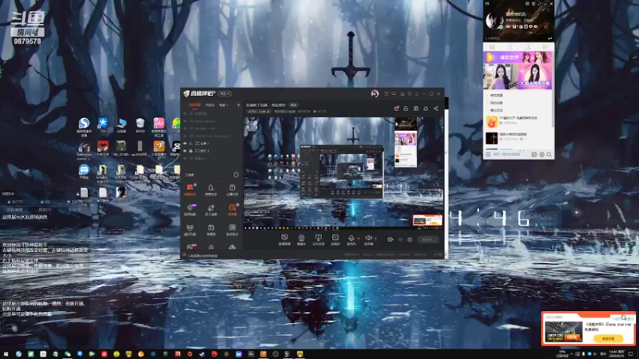Open the stream category selector with pencil icon
Image resolution: width=639 pixels, height=359 pixels.
pyautogui.click(x=258, y=112)
